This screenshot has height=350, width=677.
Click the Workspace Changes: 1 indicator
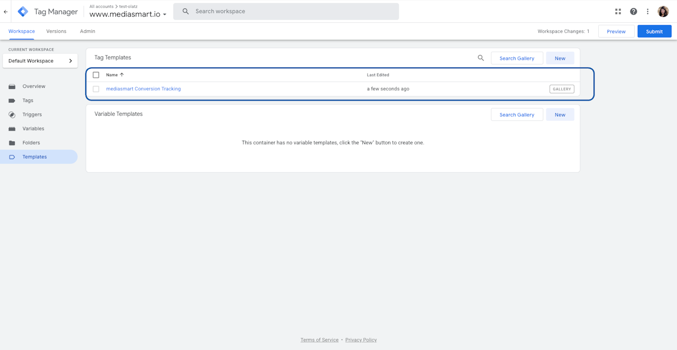(563, 31)
